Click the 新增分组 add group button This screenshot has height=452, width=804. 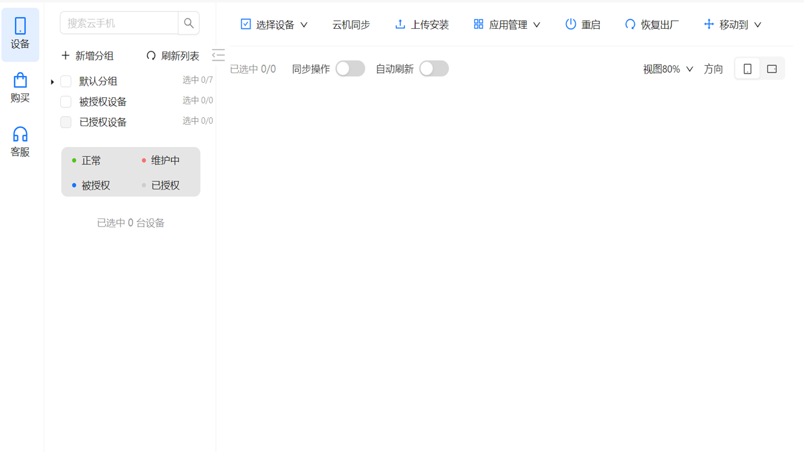pyautogui.click(x=87, y=55)
